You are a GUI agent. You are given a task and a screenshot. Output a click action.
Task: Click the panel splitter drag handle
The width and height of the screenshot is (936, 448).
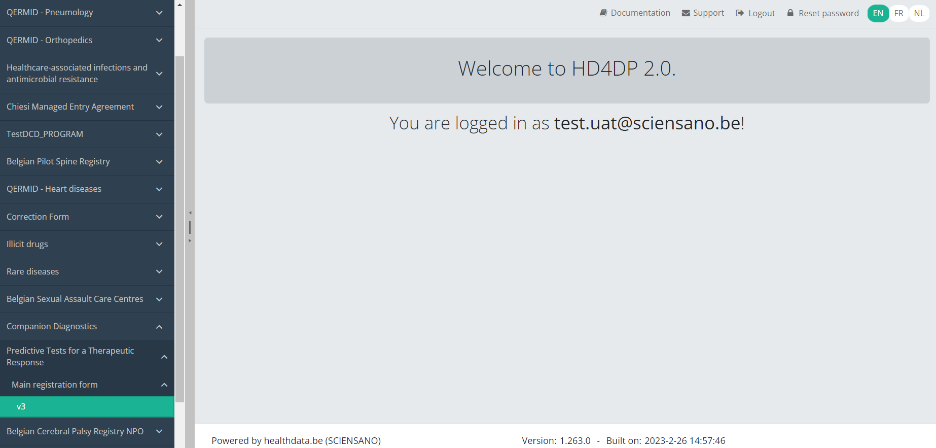190,227
